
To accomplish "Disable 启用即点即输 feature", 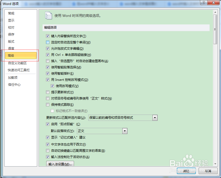I will [48, 124].
